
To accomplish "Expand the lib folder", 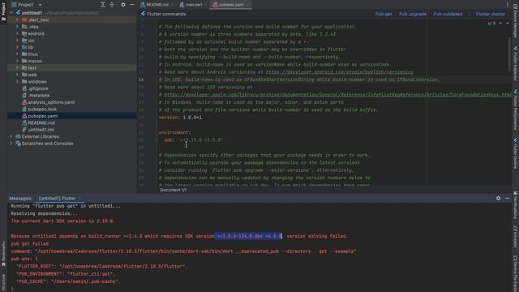I will [17, 47].
